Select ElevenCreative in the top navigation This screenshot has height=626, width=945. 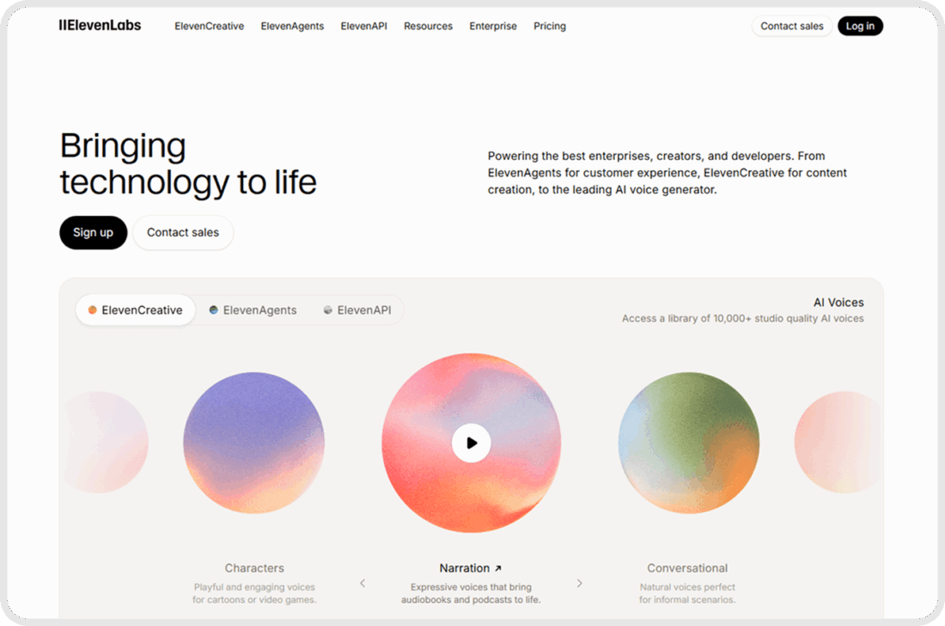pos(209,26)
